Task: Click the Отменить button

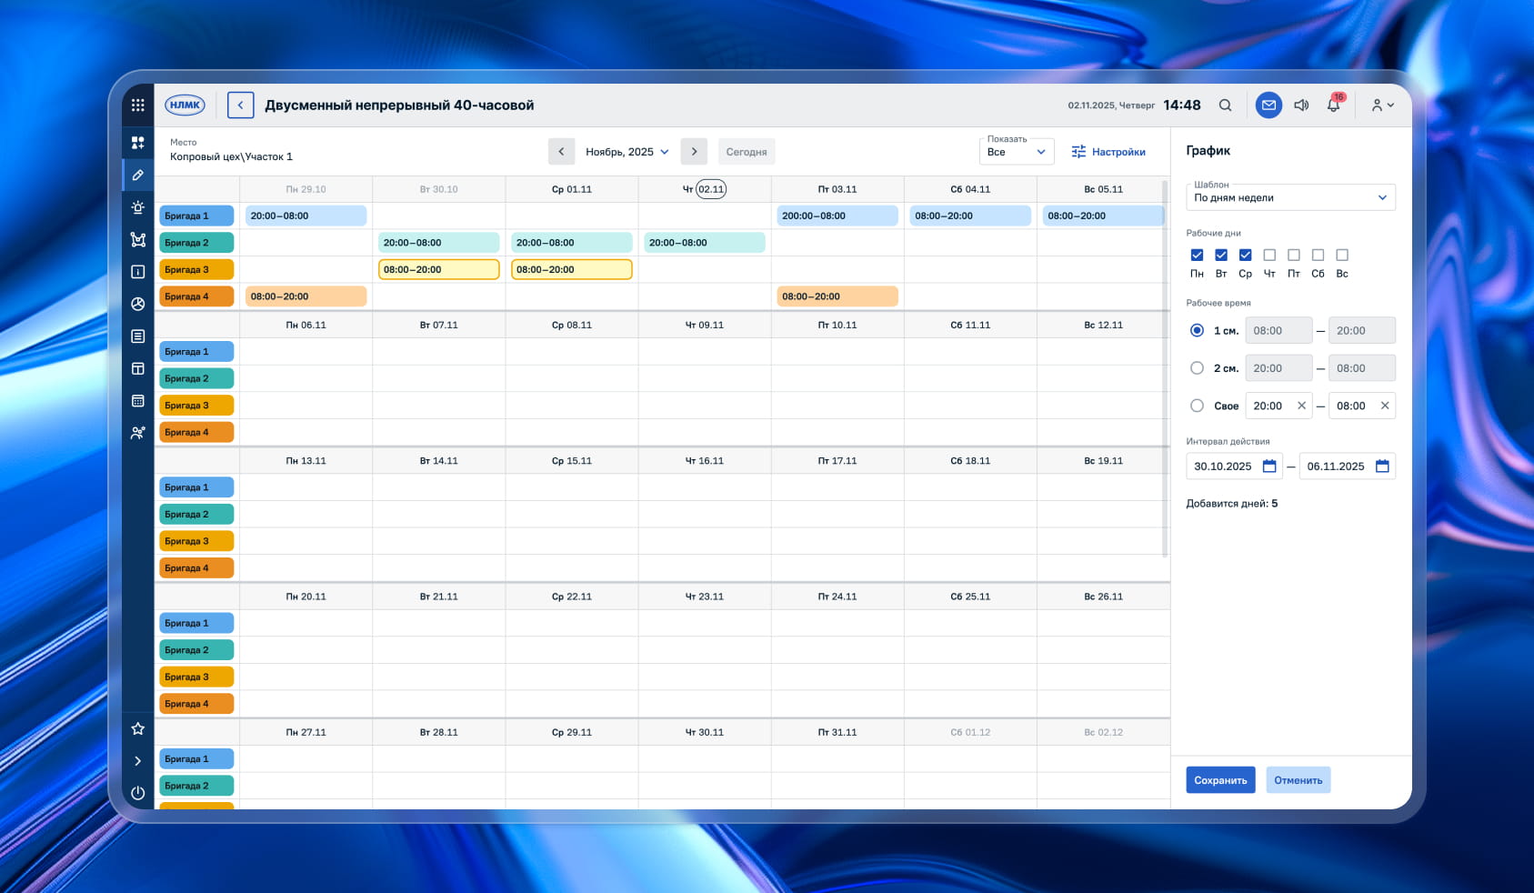Action: point(1298,780)
